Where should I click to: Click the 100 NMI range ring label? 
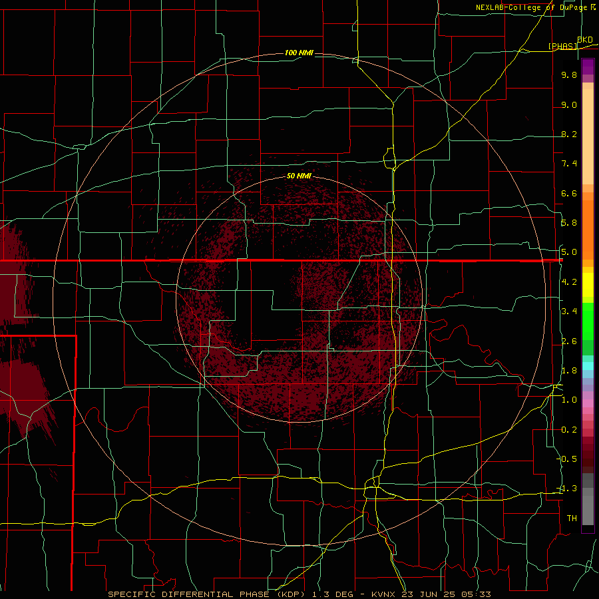pos(299,53)
